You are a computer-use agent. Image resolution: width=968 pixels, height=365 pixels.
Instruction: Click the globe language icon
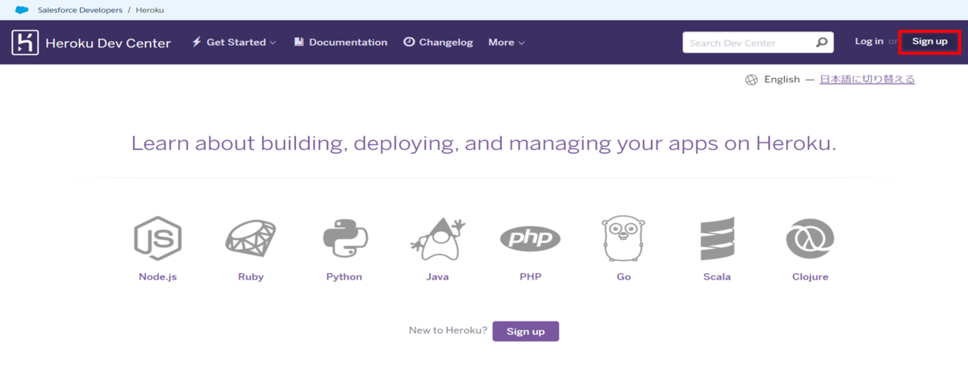[x=751, y=80]
